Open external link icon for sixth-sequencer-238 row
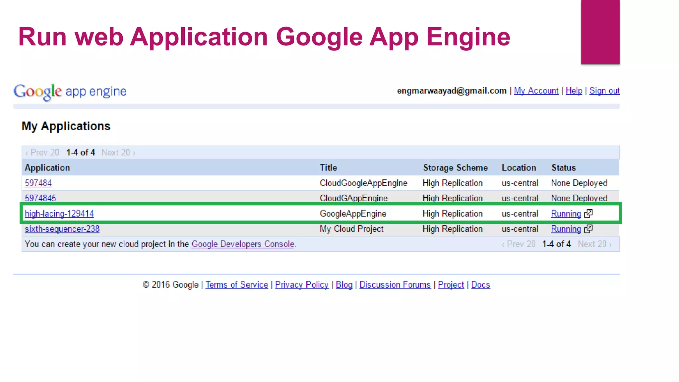This screenshot has height=382, width=679. (588, 229)
